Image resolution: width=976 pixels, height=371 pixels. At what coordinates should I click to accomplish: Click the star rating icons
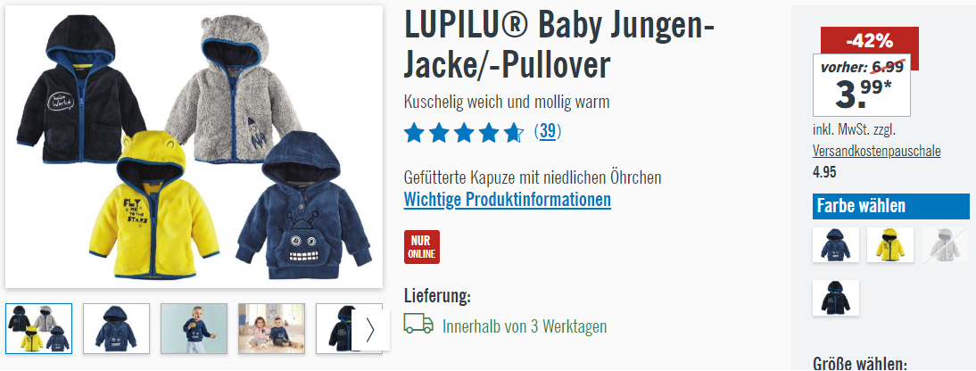pyautogui.click(x=464, y=133)
